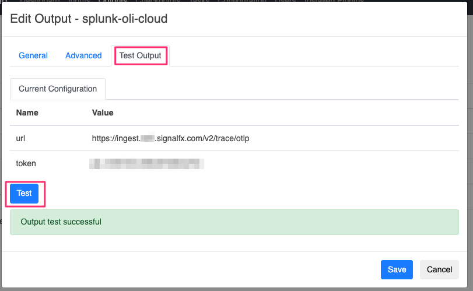Click the 'Edit Output - splunk-oli-cloud' title
The width and height of the screenshot is (473, 291).
pyautogui.click(x=89, y=19)
